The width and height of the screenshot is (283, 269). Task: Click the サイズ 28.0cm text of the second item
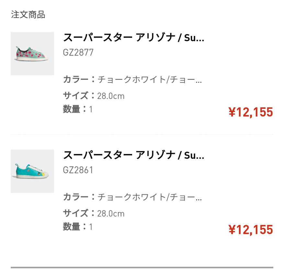pyautogui.click(x=94, y=213)
